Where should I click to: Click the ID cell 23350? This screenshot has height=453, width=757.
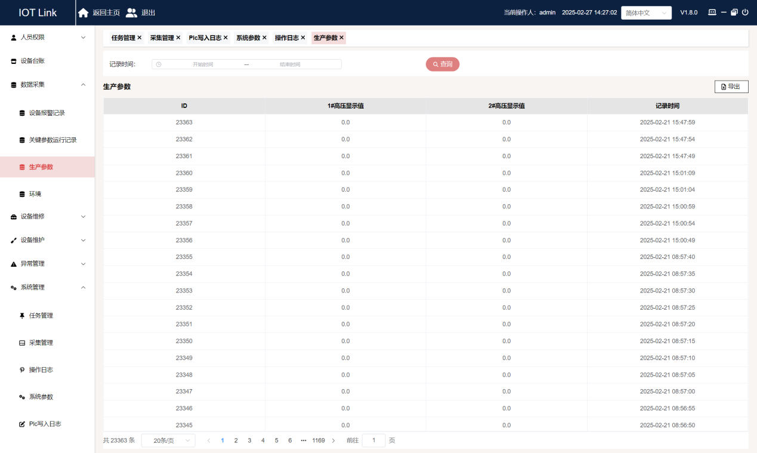pyautogui.click(x=184, y=341)
